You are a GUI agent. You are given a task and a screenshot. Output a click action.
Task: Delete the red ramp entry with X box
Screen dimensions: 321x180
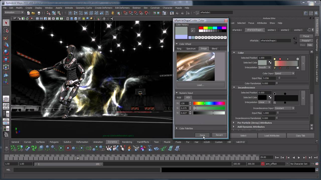(280, 68)
